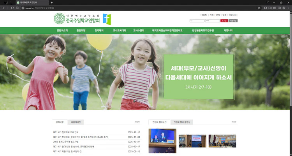Click the screenshot capture extension icon
Viewport: 292px width, 156px height.
point(274,8)
